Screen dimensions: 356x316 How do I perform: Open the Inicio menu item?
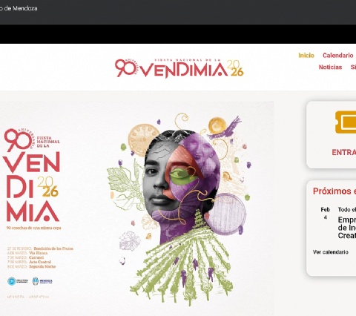tap(306, 56)
